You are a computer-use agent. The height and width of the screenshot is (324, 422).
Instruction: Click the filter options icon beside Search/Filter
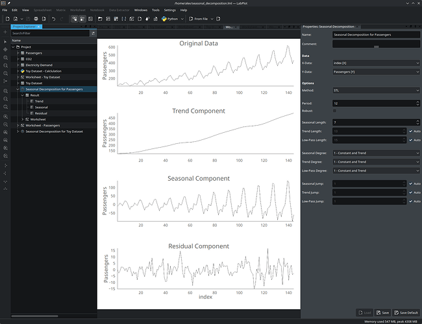pos(93,32)
